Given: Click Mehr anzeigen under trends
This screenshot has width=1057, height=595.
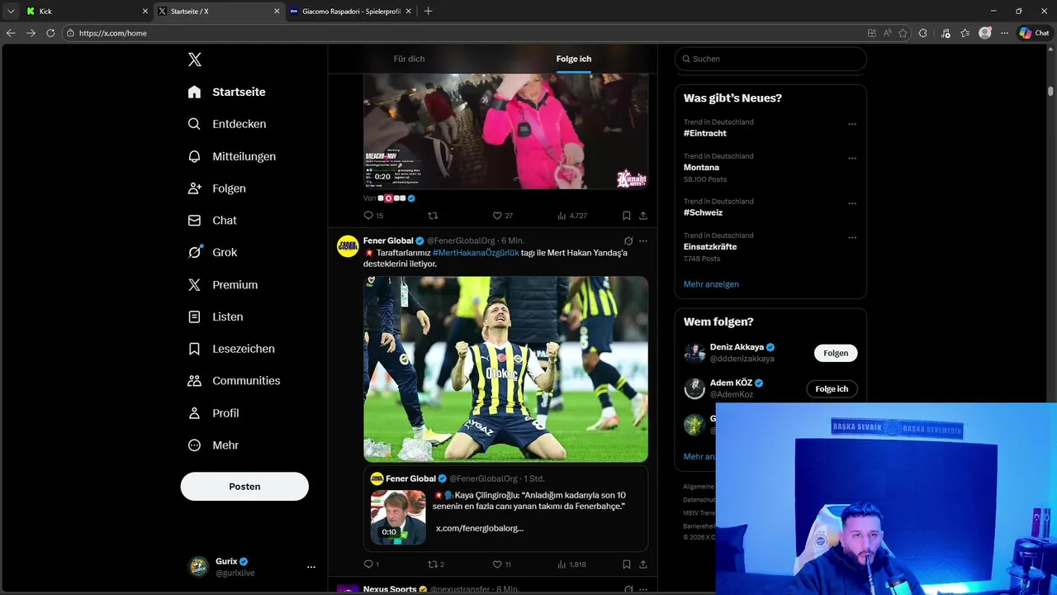Looking at the screenshot, I should coord(711,284).
